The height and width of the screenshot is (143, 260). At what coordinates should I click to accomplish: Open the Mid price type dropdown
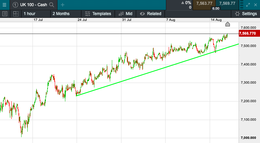pos(125,14)
